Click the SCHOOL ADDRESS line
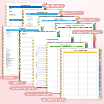This screenshot has height=104, width=104. pos(12,16)
